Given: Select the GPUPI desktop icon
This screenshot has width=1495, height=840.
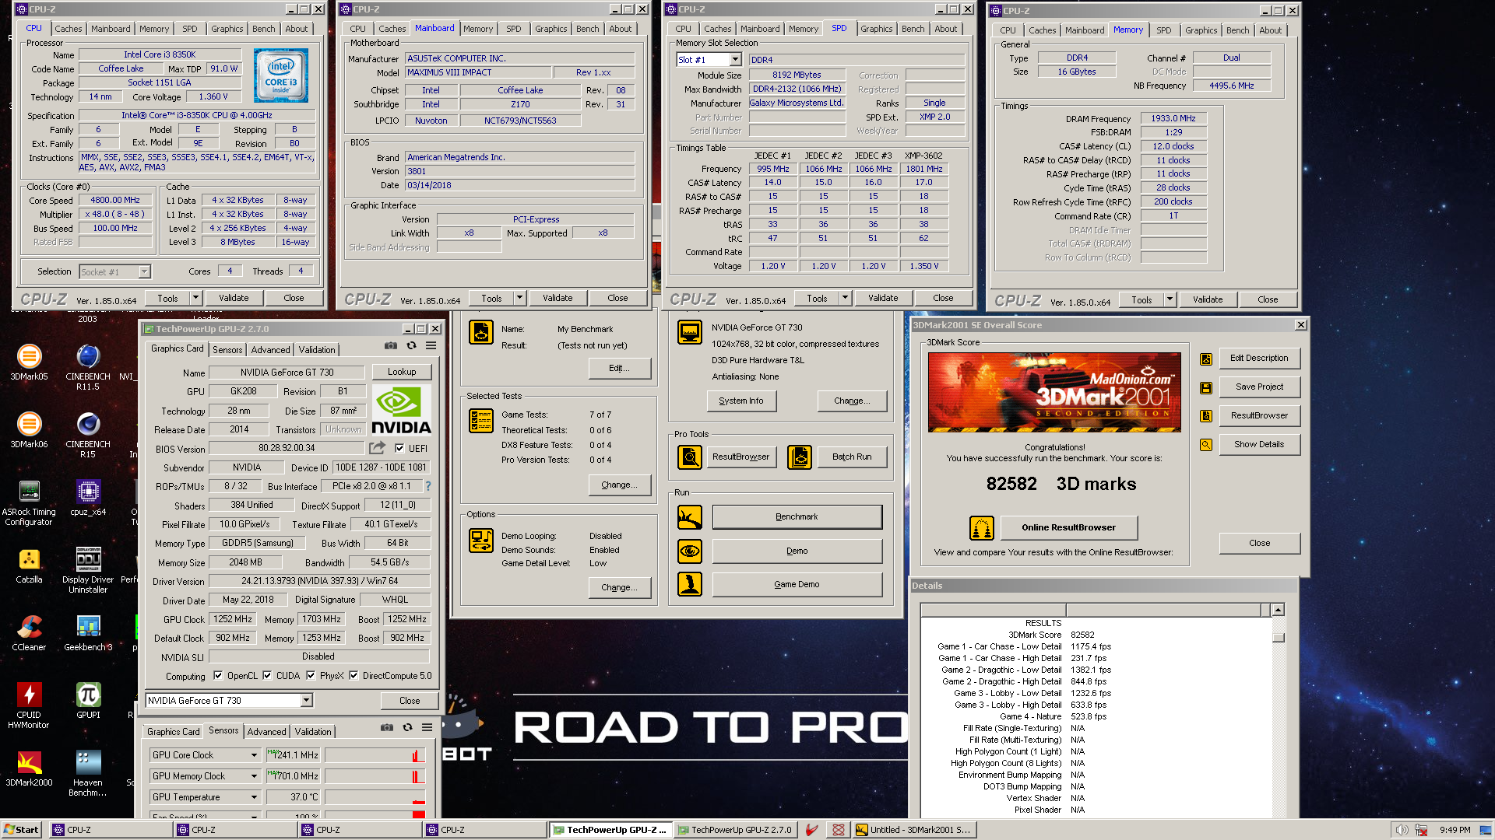Looking at the screenshot, I should coord(88,702).
